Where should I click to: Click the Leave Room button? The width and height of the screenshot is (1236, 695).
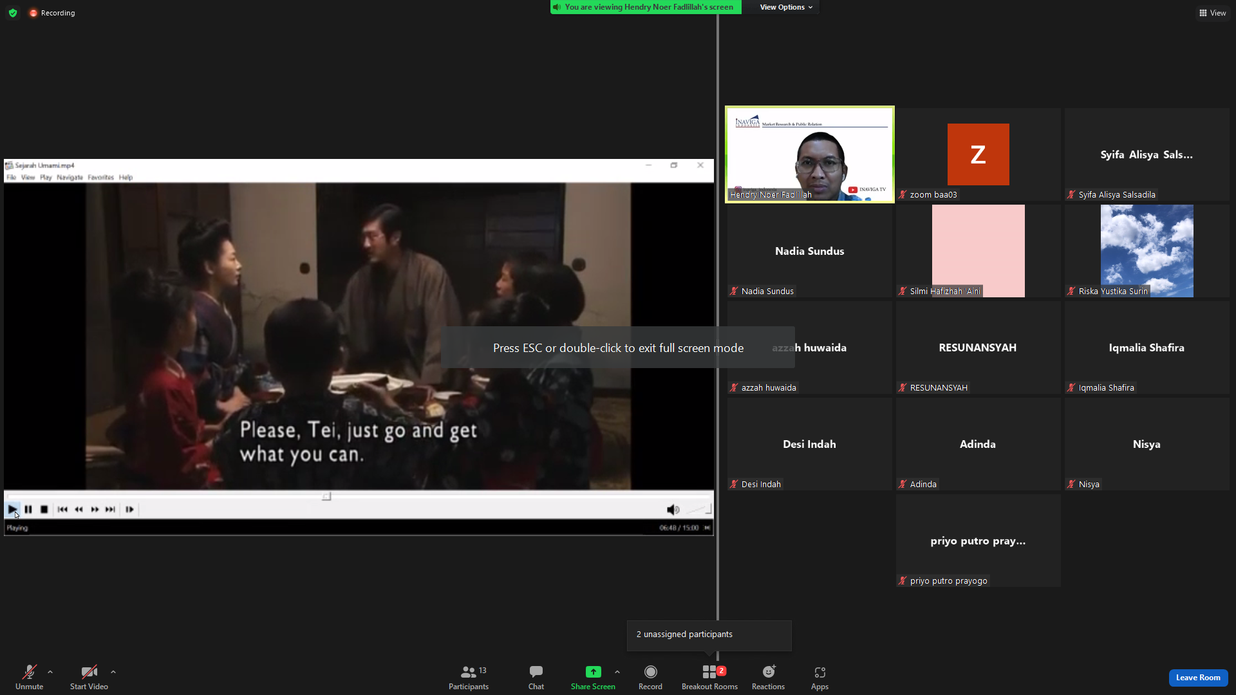[x=1198, y=678]
